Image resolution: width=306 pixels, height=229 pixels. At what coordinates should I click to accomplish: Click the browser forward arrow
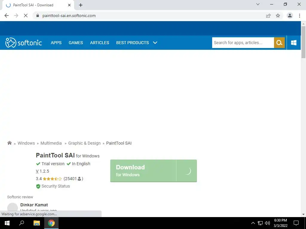pyautogui.click(x=16, y=16)
